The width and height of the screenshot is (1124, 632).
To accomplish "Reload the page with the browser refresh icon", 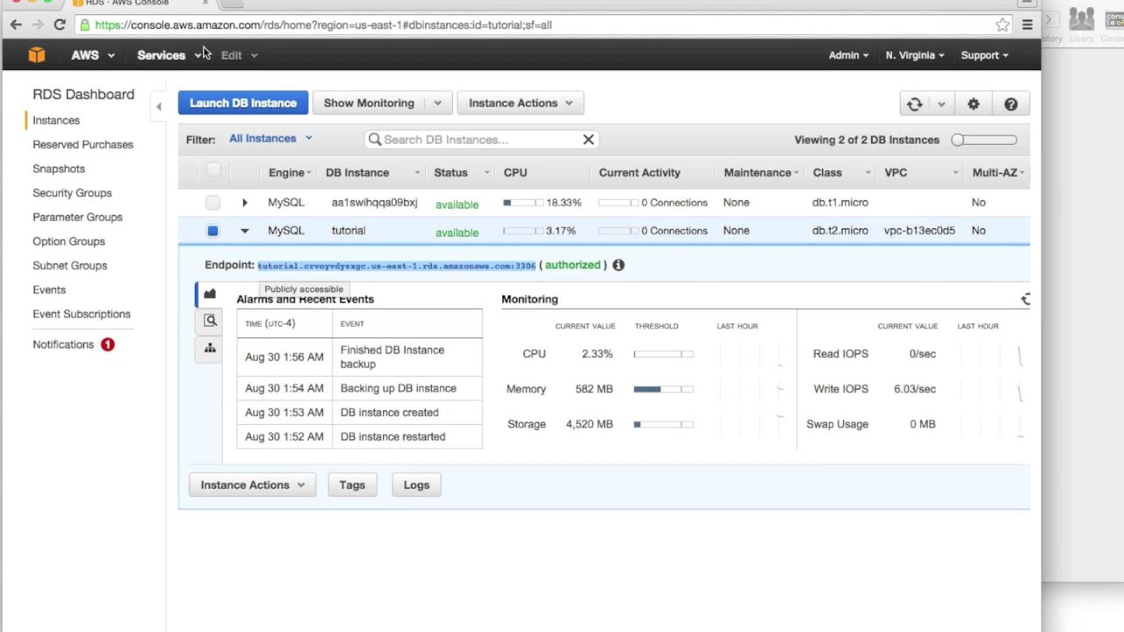I will click(x=60, y=25).
